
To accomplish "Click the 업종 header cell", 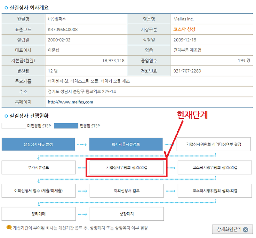I will tap(149, 50).
